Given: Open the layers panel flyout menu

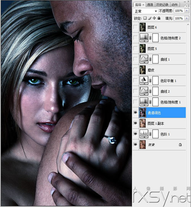Looking at the screenshot, I should [x=188, y=6].
